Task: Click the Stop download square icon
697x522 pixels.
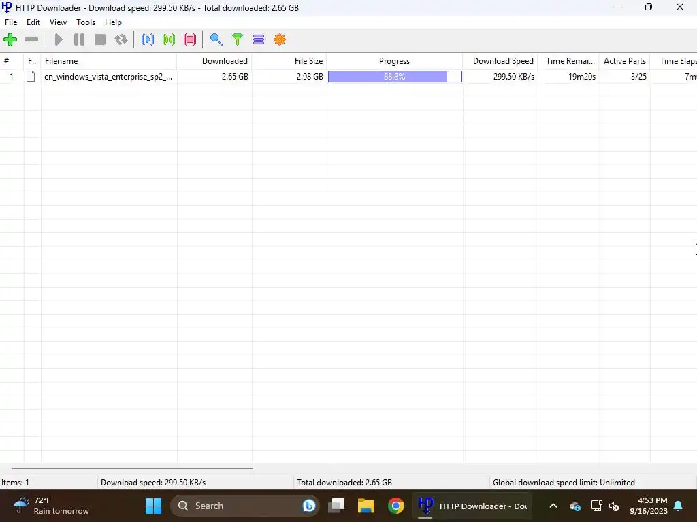Action: 100,39
